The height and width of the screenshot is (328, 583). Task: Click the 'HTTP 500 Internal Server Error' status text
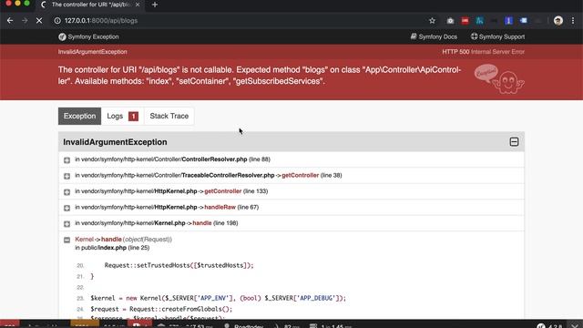pos(484,52)
